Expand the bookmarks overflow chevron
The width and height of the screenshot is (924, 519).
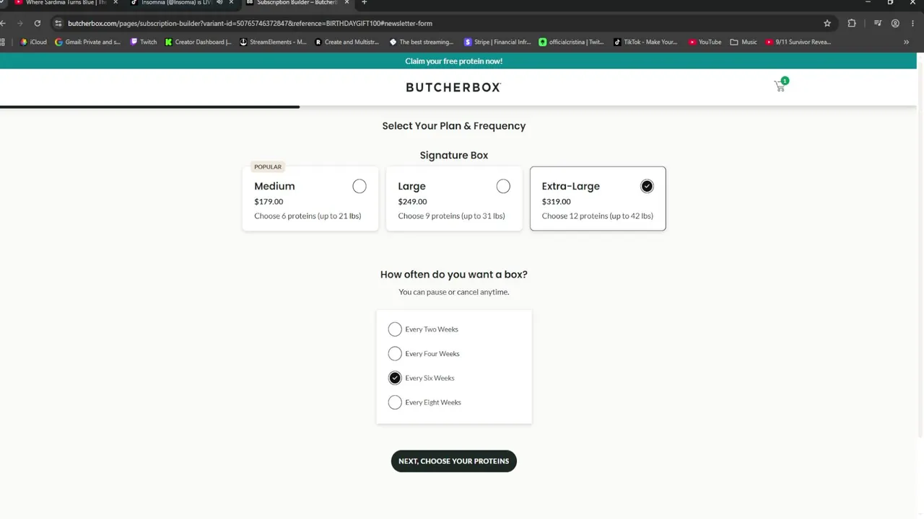[906, 42]
